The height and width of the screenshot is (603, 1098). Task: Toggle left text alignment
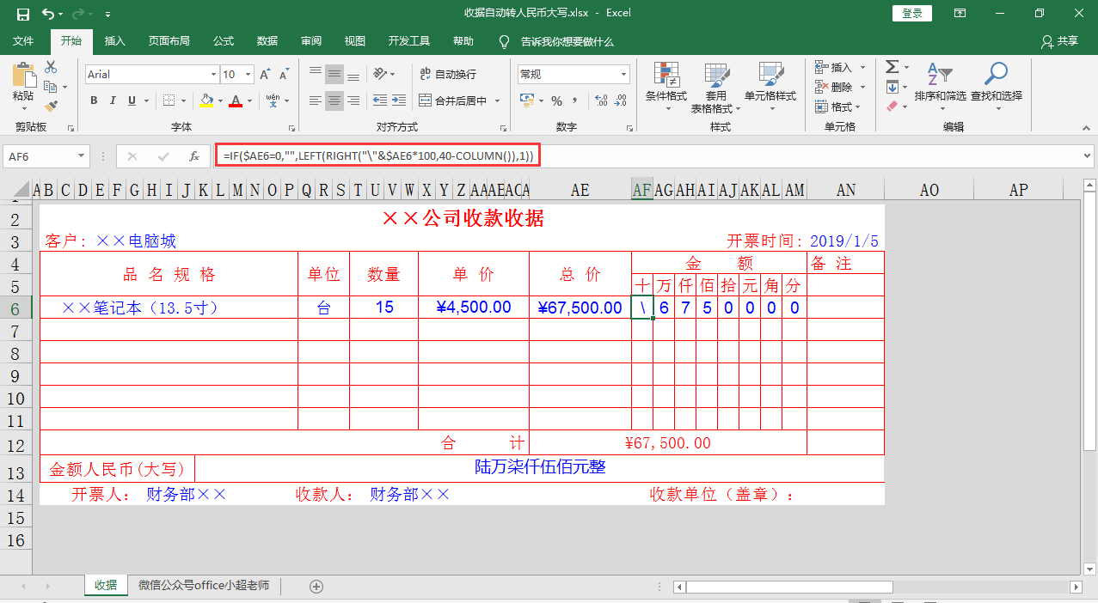(316, 100)
